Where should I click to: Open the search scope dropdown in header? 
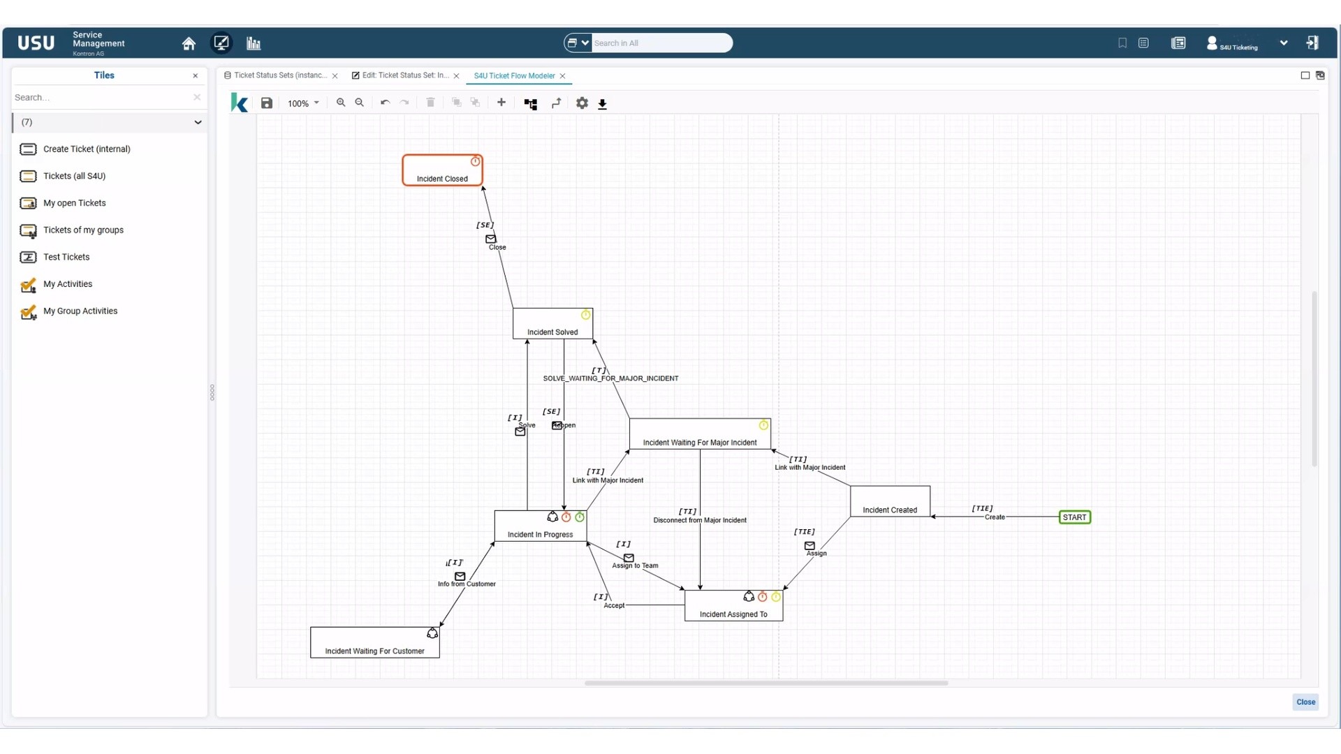point(578,43)
